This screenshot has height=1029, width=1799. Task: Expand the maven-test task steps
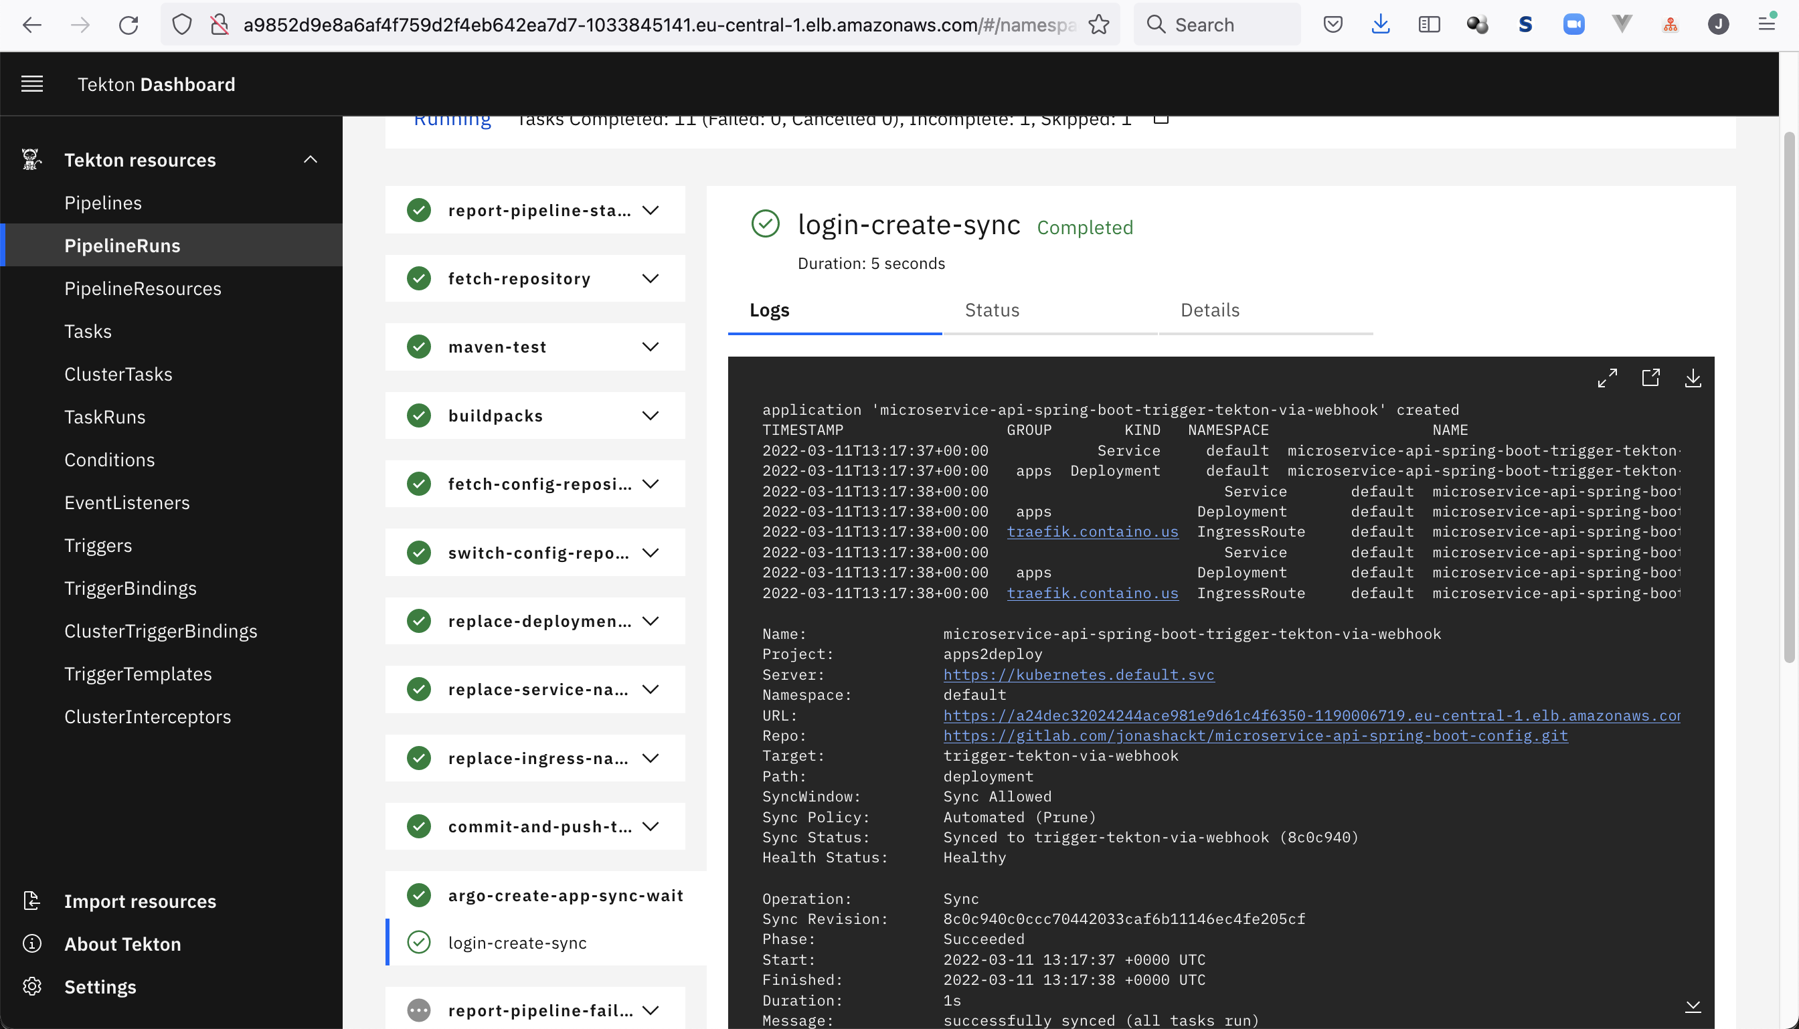click(651, 347)
